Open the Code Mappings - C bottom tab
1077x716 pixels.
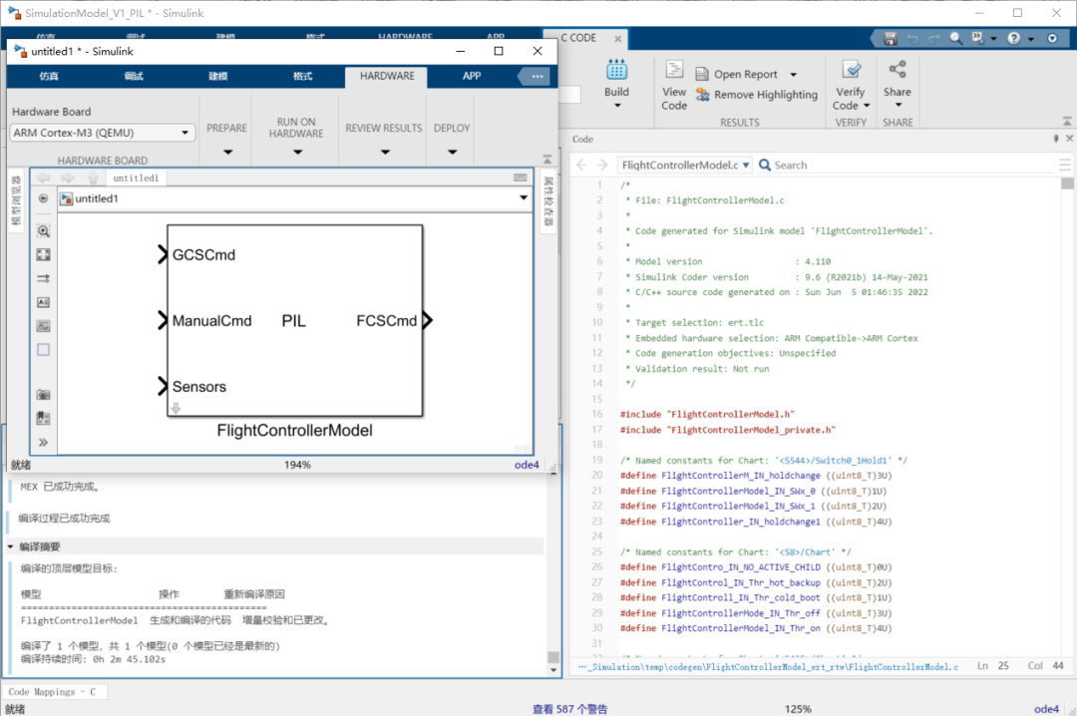tap(53, 692)
